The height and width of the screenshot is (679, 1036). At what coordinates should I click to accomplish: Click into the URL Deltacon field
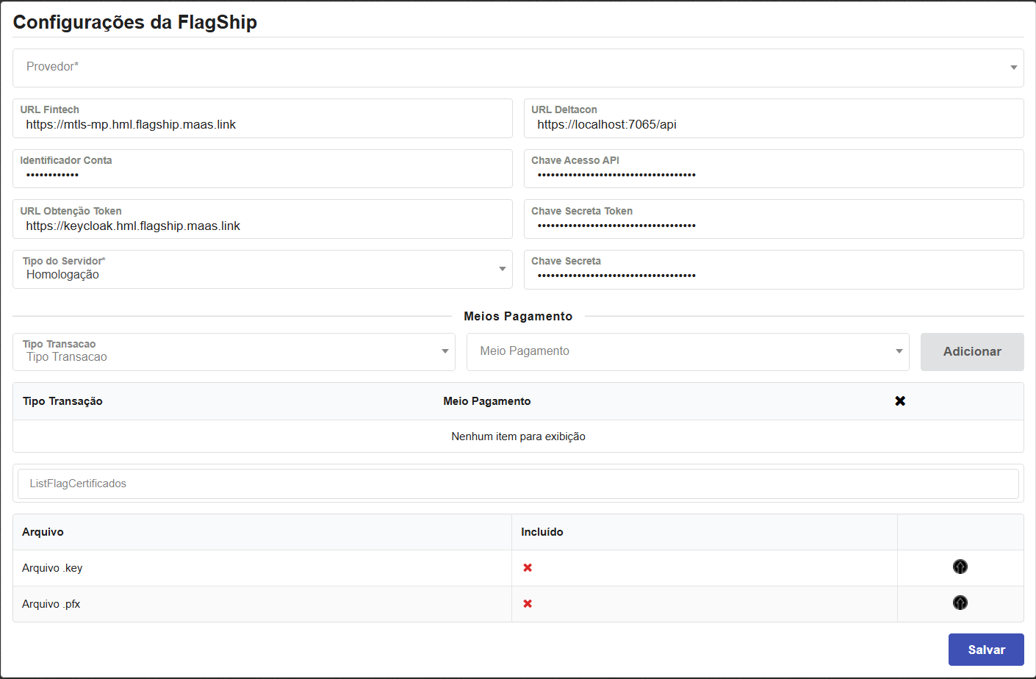tap(774, 125)
